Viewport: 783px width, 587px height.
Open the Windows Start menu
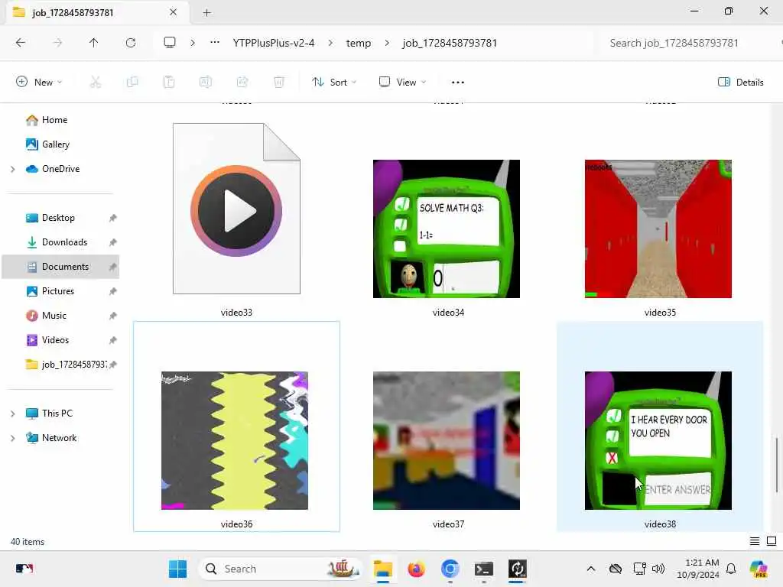177,569
